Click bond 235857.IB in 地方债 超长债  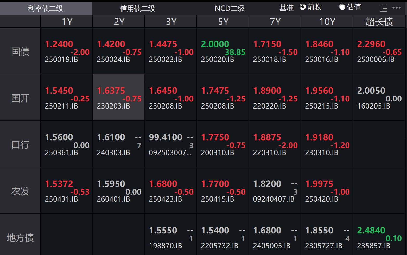click(x=374, y=246)
